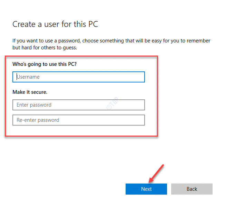Place cursor in the Username placeholder text
Viewport: 225px width, 207px height.
tap(28, 77)
